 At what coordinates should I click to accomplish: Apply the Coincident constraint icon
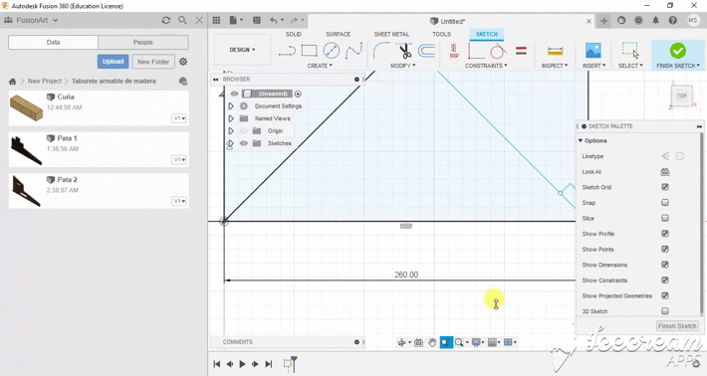click(x=475, y=51)
